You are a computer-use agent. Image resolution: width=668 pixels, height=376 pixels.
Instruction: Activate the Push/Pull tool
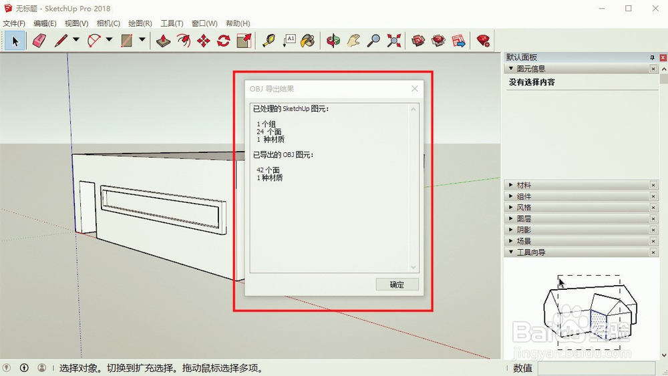click(163, 41)
